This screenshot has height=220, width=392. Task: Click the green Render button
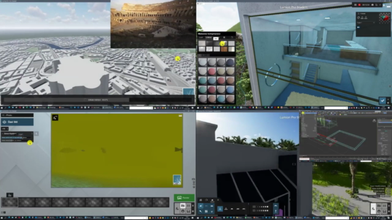184,198
